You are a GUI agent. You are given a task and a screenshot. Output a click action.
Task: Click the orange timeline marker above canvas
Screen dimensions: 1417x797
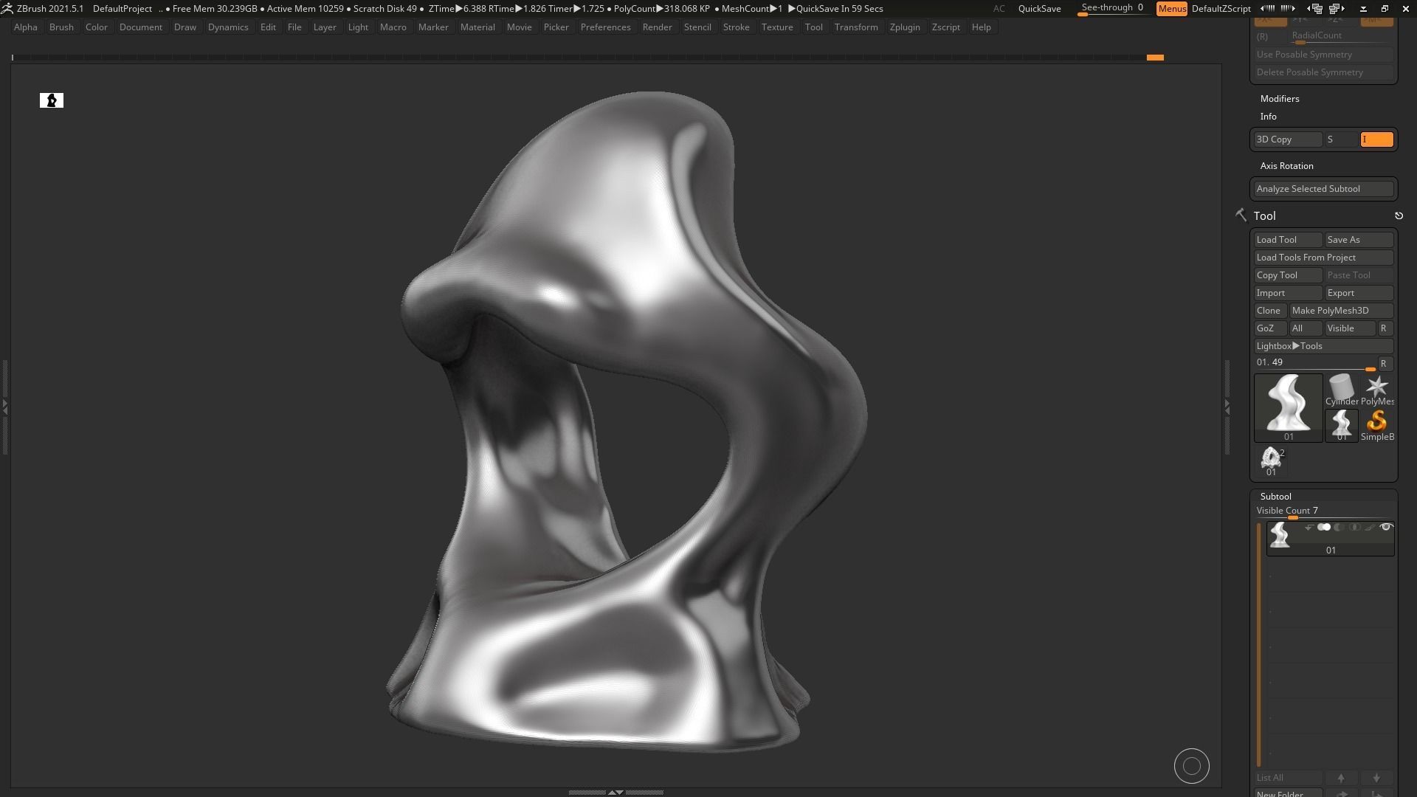click(1155, 58)
